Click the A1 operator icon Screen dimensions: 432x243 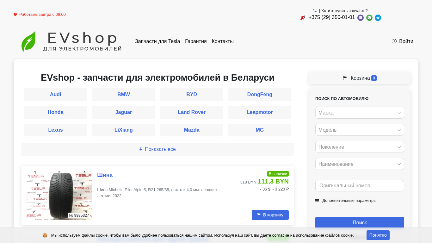tap(303, 18)
